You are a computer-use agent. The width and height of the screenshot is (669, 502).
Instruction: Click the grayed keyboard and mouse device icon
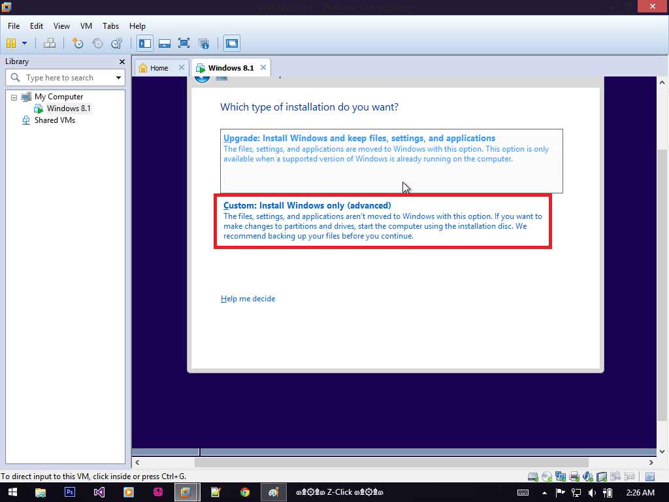pyautogui.click(x=629, y=477)
